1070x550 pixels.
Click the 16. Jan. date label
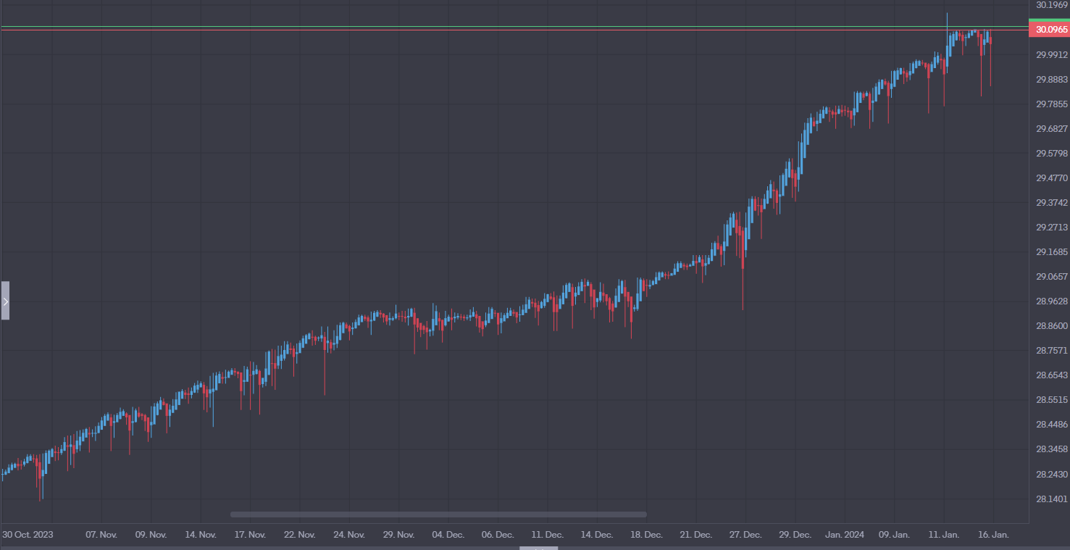pyautogui.click(x=993, y=535)
